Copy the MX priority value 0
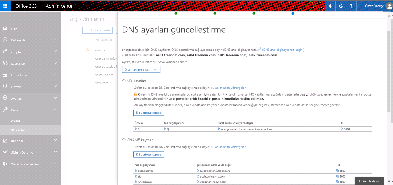 [x=136, y=129]
